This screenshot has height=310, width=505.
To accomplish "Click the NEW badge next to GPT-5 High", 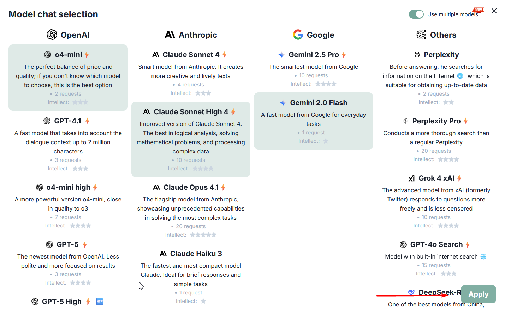I will [x=100, y=302].
